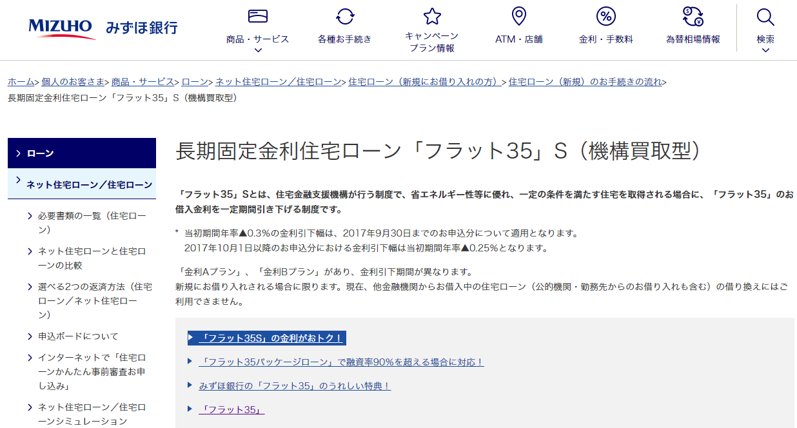Jump to 「フラット35パッケージローン」 anchor link
The height and width of the screenshot is (428, 797).
pyautogui.click(x=341, y=362)
